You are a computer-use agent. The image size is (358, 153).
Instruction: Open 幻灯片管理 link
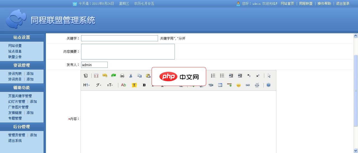(x=17, y=102)
